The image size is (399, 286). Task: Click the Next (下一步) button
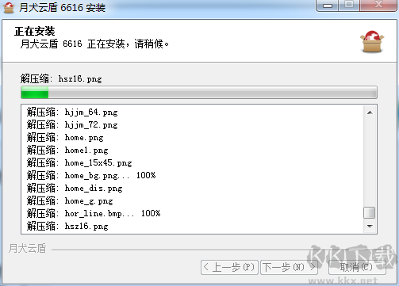pos(289,267)
